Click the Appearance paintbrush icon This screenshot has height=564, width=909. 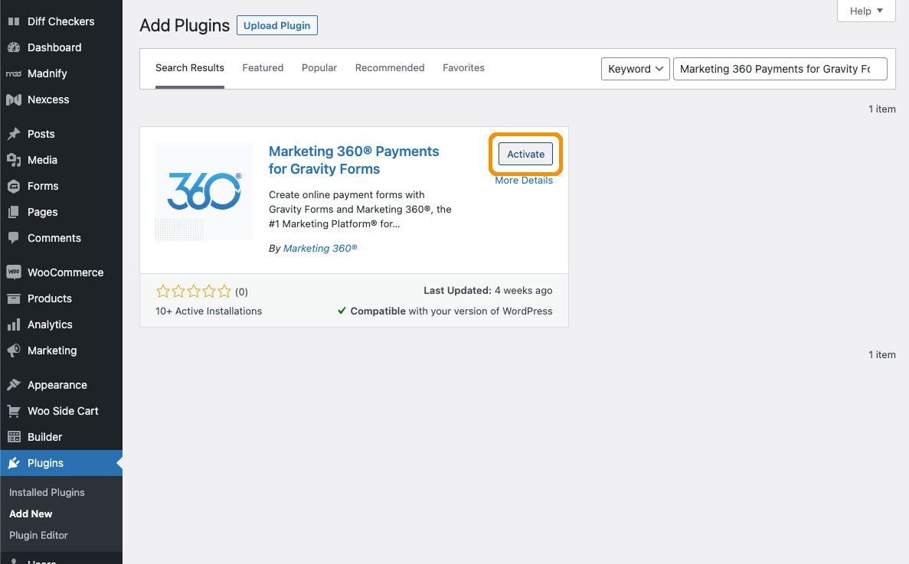pos(14,384)
